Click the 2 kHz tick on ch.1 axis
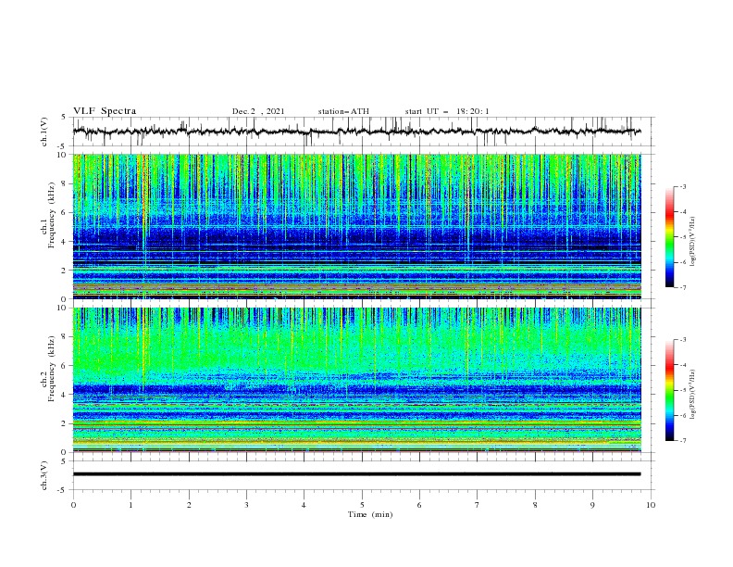The image size is (733, 567). point(64,271)
